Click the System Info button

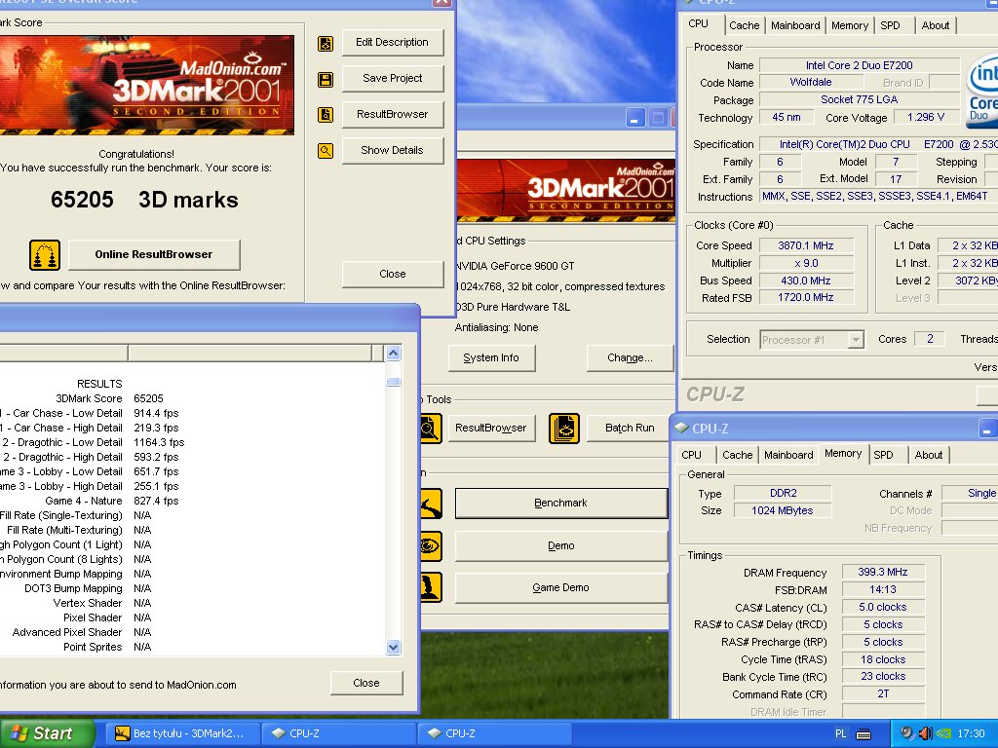click(491, 358)
